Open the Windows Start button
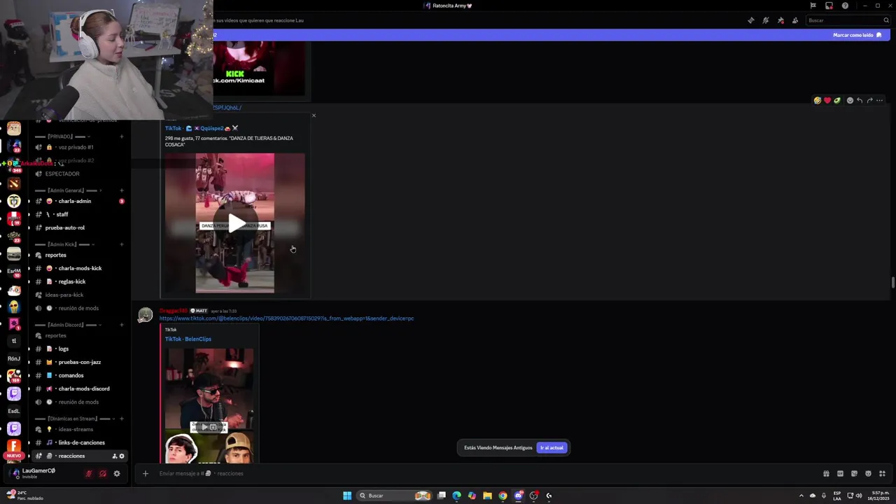 347,496
